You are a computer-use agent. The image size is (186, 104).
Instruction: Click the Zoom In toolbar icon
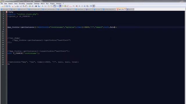tap(43, 6)
